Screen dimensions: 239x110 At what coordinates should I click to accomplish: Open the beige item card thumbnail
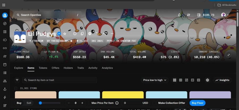coord(36,95)
